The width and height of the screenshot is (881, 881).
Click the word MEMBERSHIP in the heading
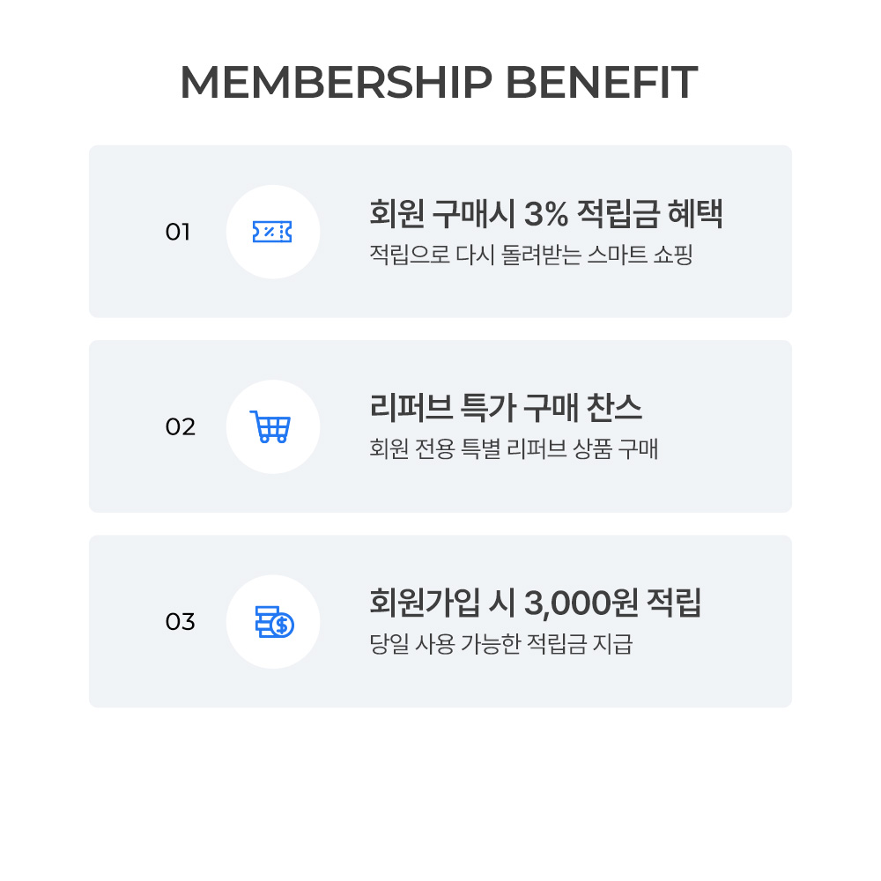[x=336, y=82]
